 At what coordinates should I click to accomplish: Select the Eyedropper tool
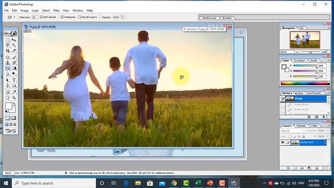click(14, 92)
